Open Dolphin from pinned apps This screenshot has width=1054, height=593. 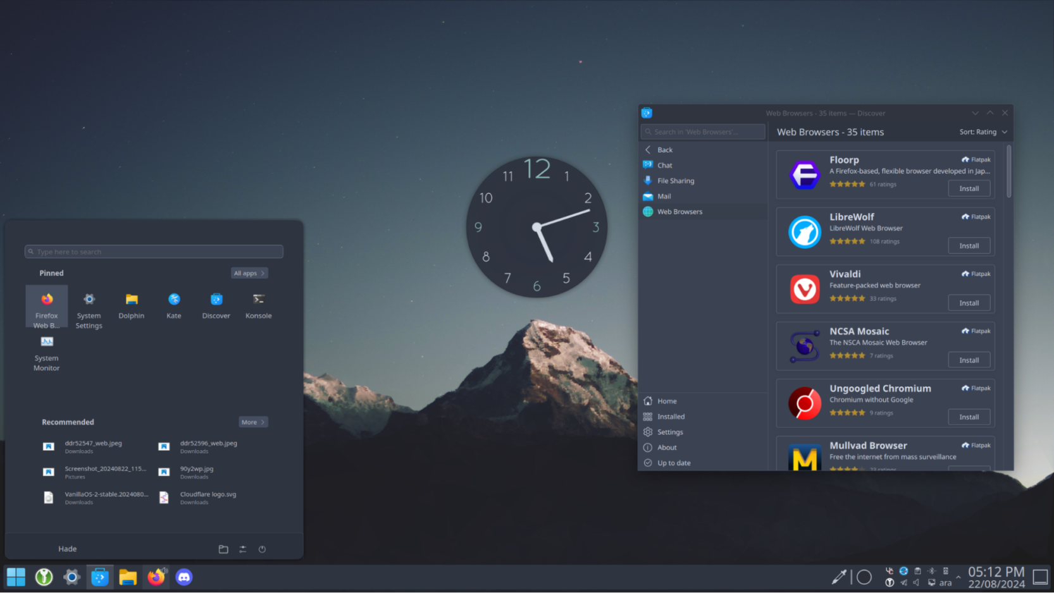tap(131, 306)
